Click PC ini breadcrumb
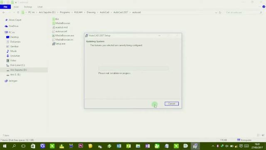The width and height of the screenshot is (266, 150). point(32,12)
